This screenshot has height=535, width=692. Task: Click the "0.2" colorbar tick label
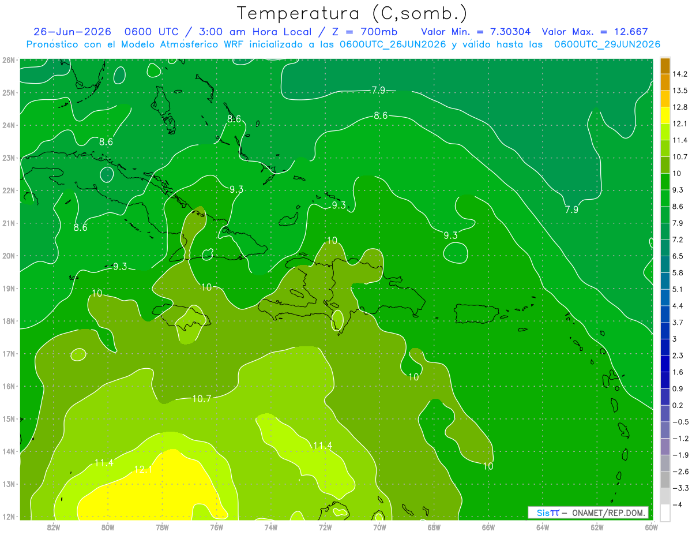pyautogui.click(x=678, y=405)
